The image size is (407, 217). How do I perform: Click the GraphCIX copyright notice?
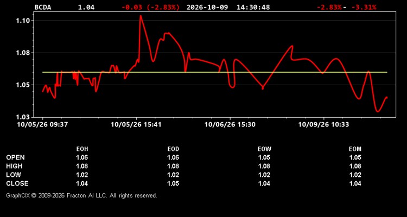pyautogui.click(x=81, y=195)
